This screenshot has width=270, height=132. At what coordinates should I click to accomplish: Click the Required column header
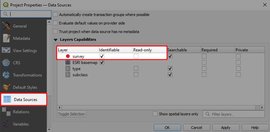(x=217, y=50)
